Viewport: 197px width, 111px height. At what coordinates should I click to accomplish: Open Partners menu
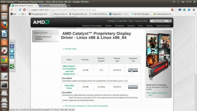[108, 26]
